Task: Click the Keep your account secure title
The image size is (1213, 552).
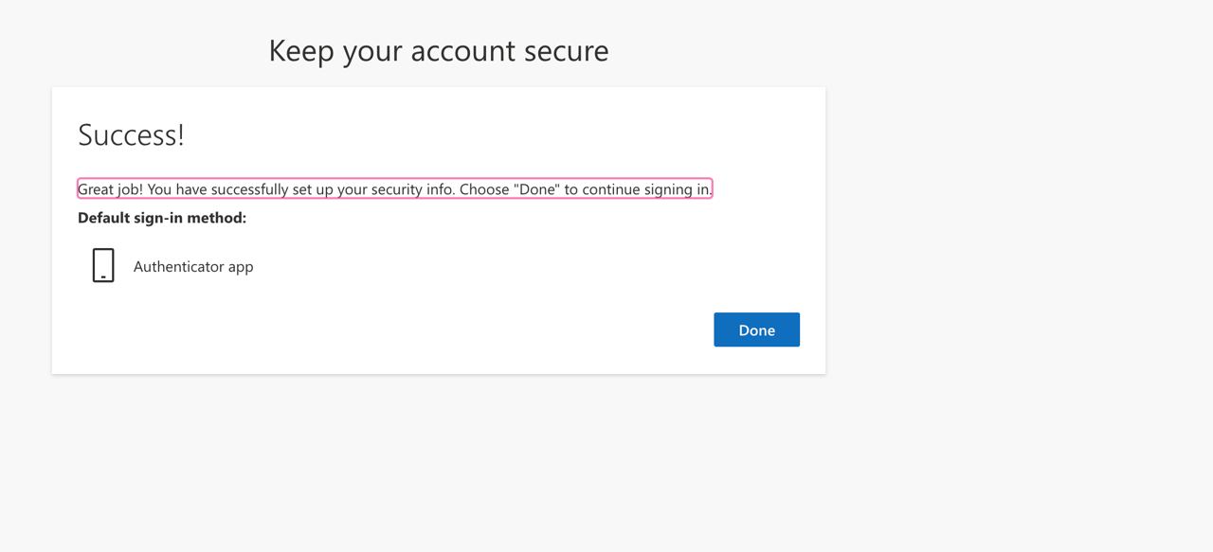Action: tap(439, 50)
